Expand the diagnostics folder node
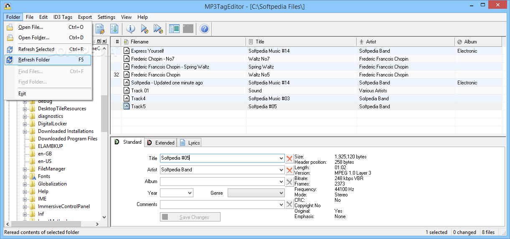 tap(25, 116)
